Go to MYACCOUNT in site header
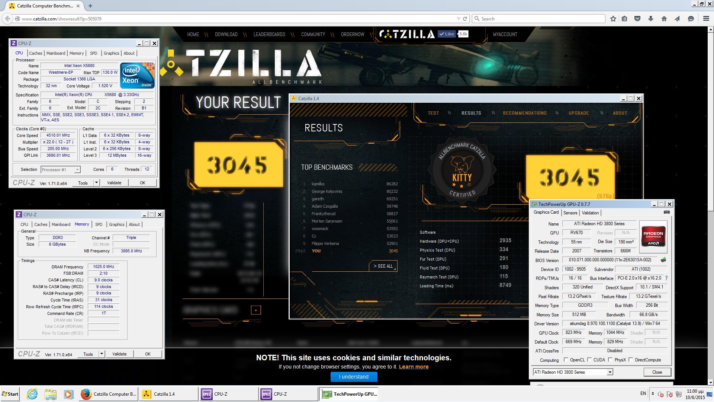The width and height of the screenshot is (714, 402). coord(505,34)
